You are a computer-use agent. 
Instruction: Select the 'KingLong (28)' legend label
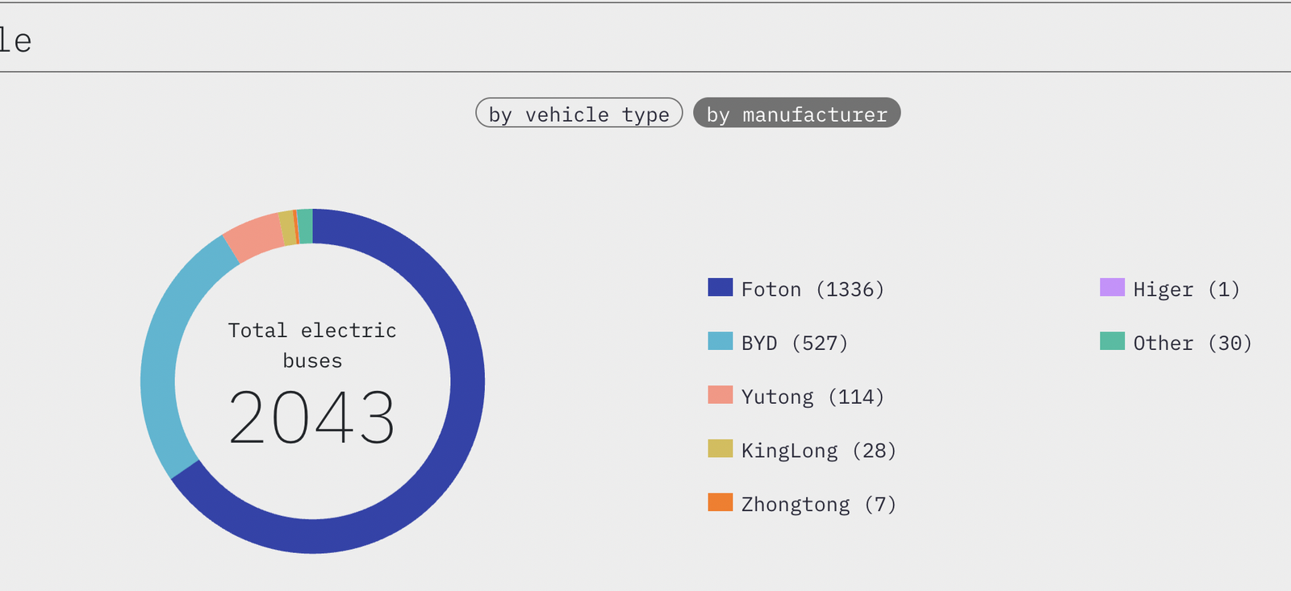click(819, 451)
